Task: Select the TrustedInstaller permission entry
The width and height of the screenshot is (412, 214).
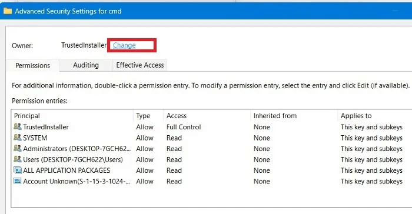Action: click(x=211, y=127)
